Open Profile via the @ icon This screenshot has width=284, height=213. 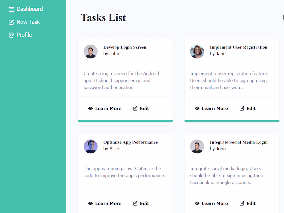click(x=11, y=35)
